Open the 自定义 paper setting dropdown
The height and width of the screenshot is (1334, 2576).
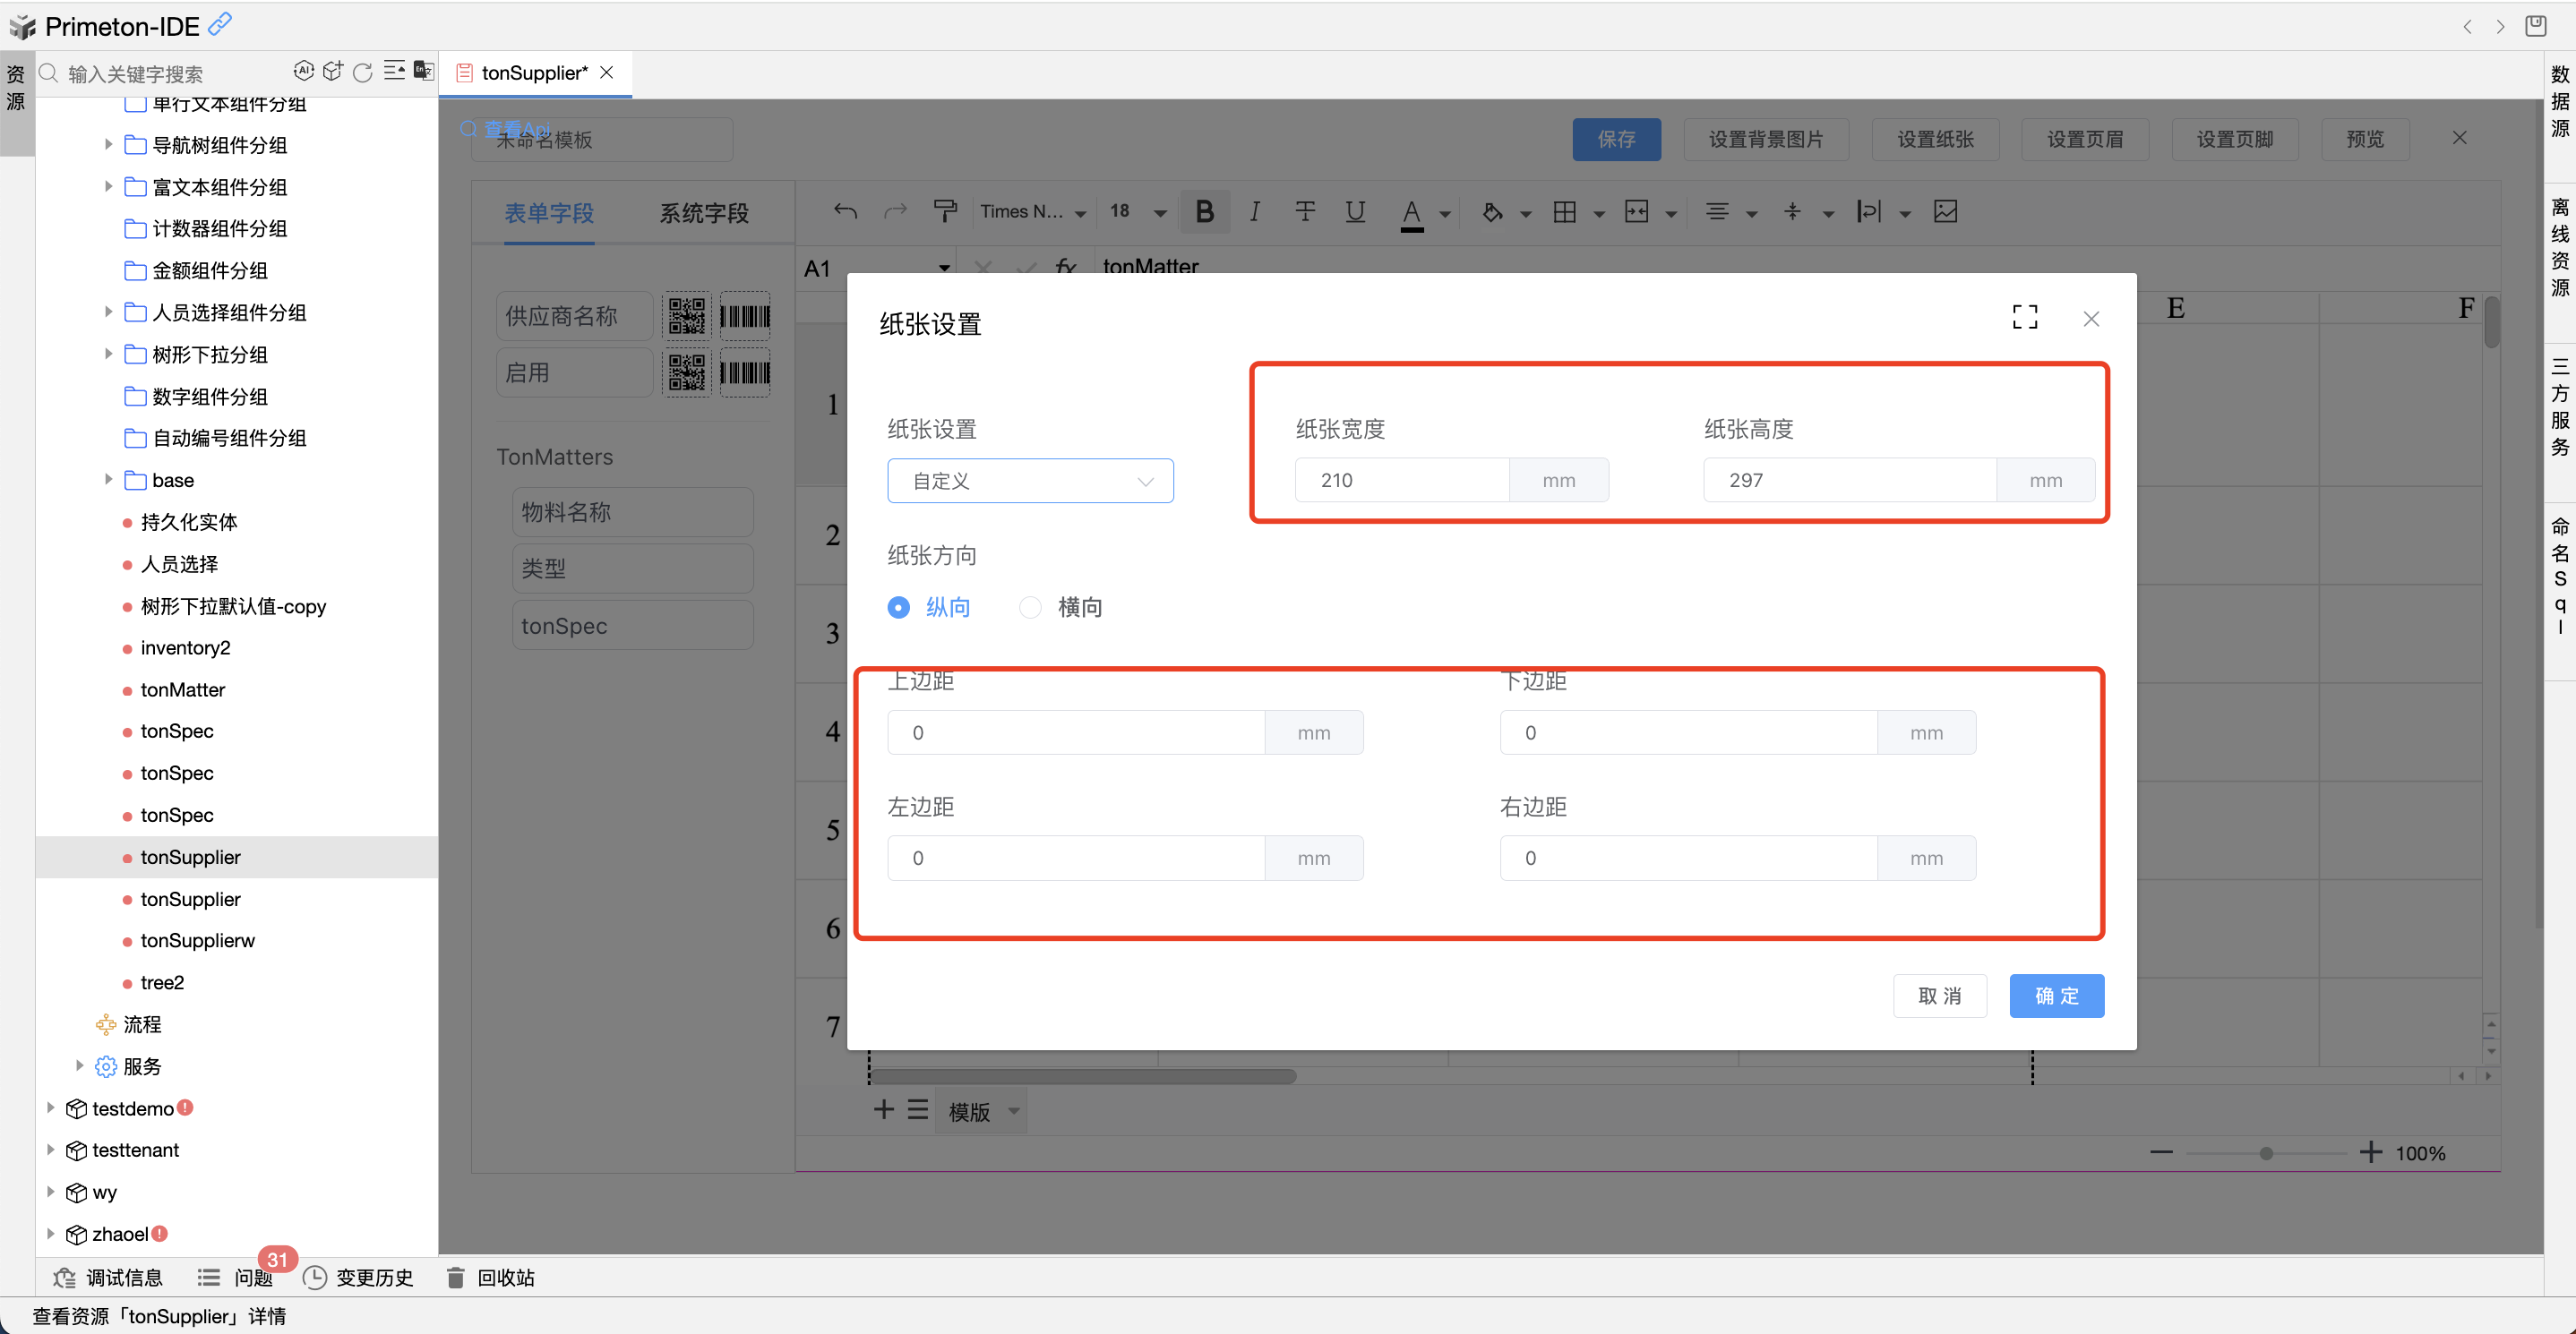1030,480
